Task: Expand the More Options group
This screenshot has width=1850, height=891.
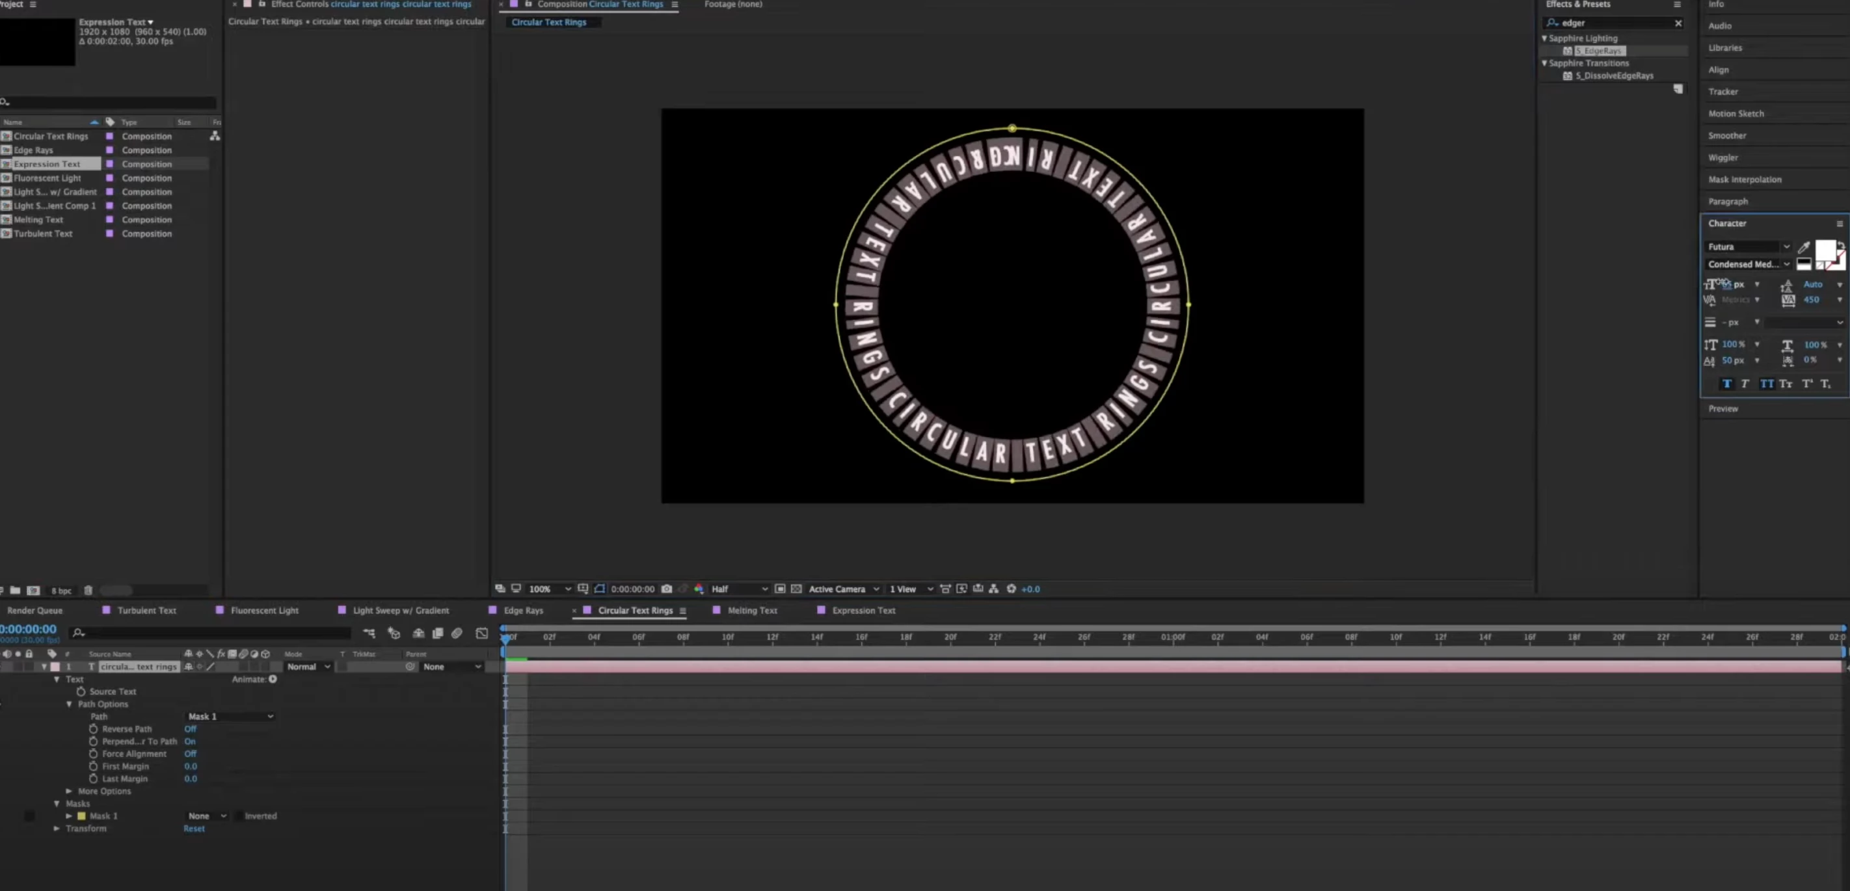Action: 69,791
